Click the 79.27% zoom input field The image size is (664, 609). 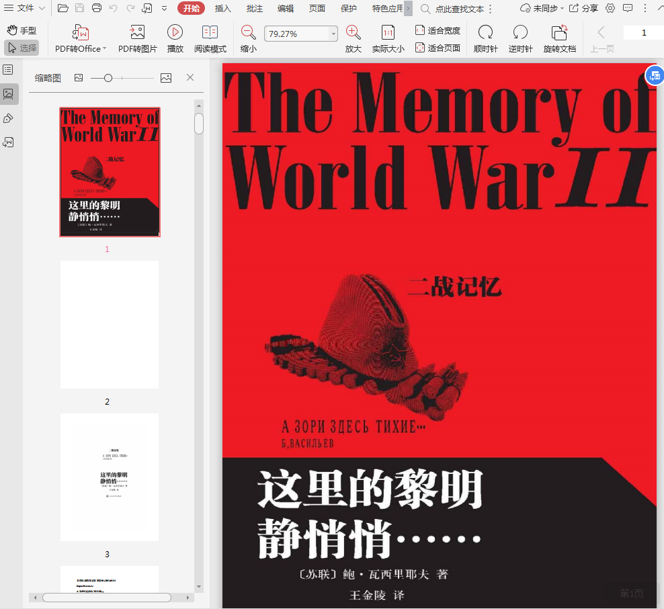coord(296,34)
